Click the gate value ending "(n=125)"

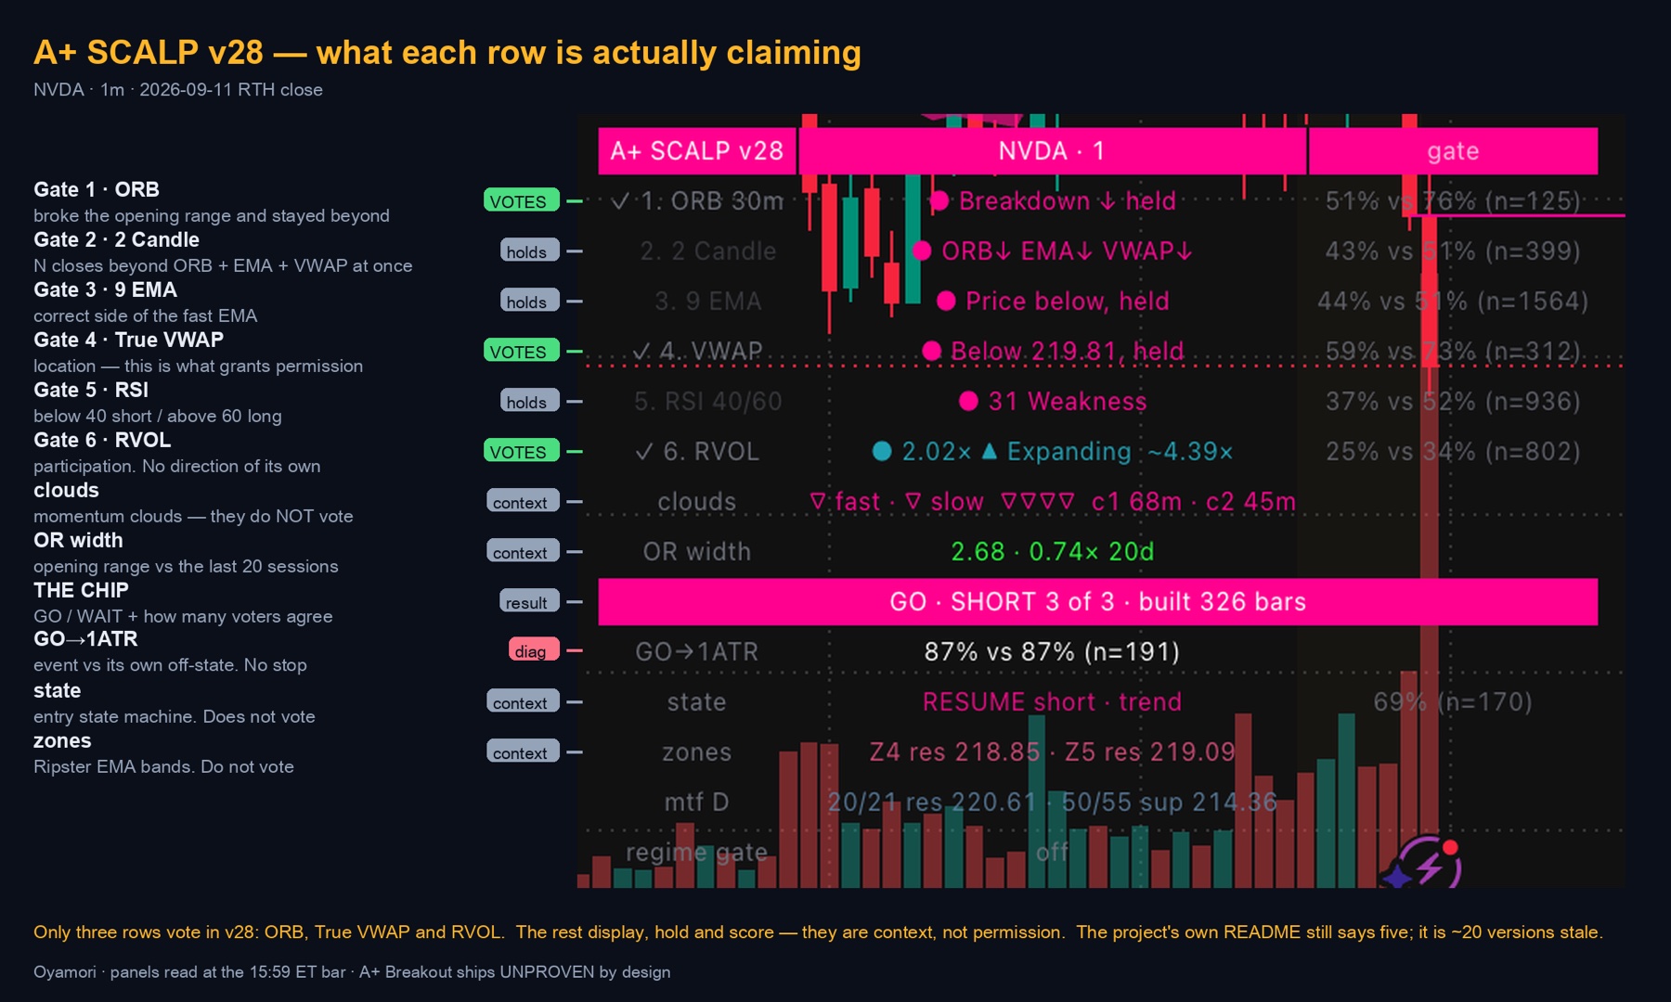pos(1453,201)
